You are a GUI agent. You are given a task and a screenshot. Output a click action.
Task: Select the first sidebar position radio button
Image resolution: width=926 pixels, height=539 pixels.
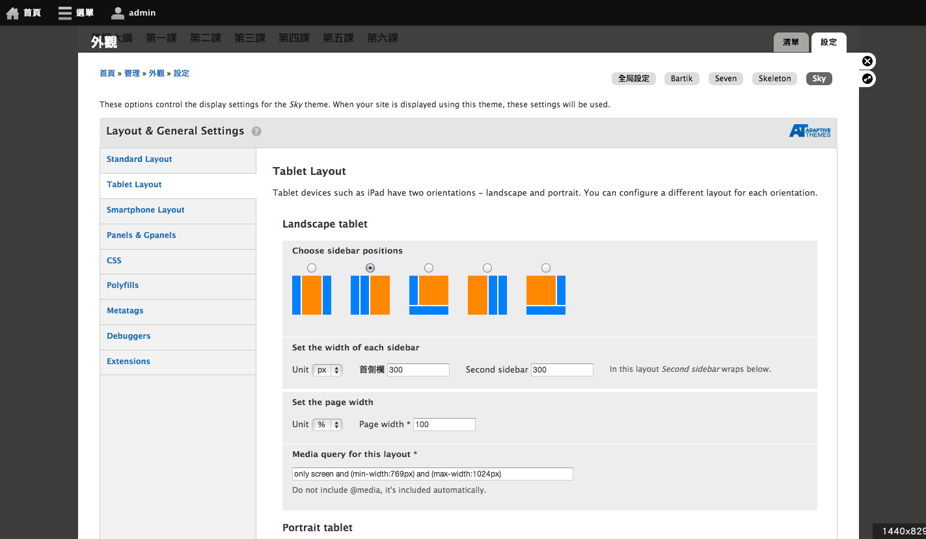click(312, 268)
